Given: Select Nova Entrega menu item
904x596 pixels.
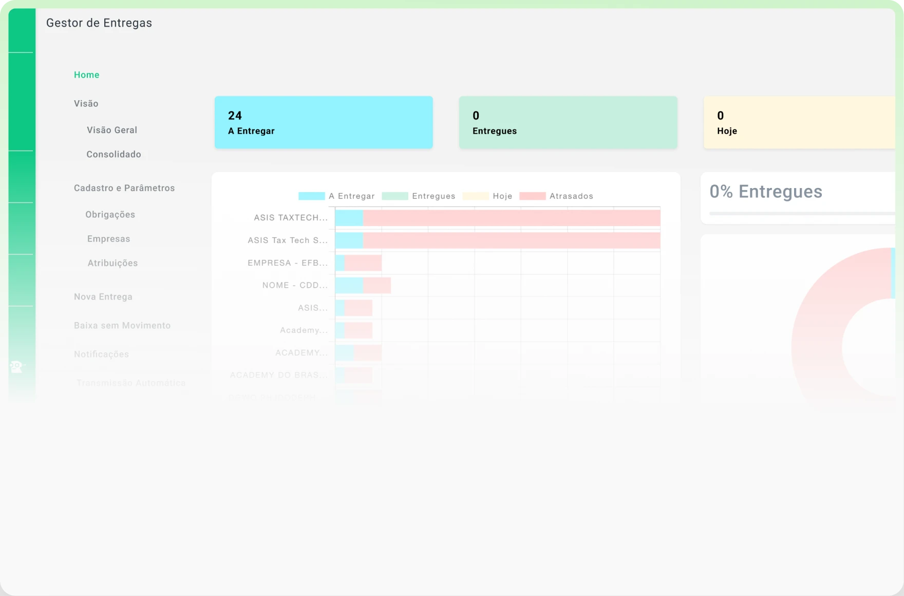Looking at the screenshot, I should coord(103,297).
